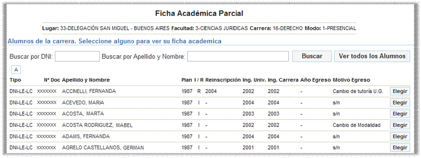
Task: Choose student ACEVEDO, MARIA with Elegir
Action: [400, 103]
